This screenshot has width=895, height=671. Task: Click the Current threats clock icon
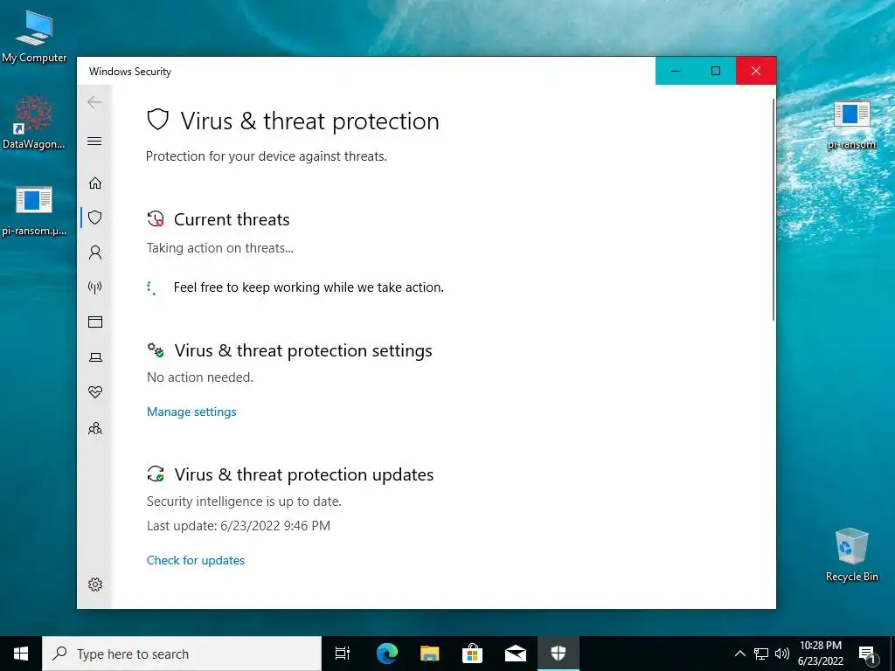[x=156, y=219]
